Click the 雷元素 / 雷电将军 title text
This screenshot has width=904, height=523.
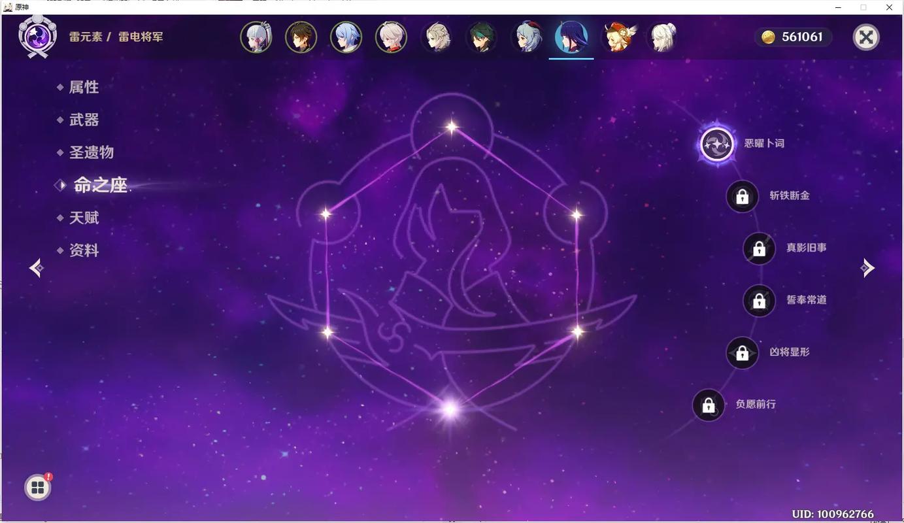click(116, 37)
